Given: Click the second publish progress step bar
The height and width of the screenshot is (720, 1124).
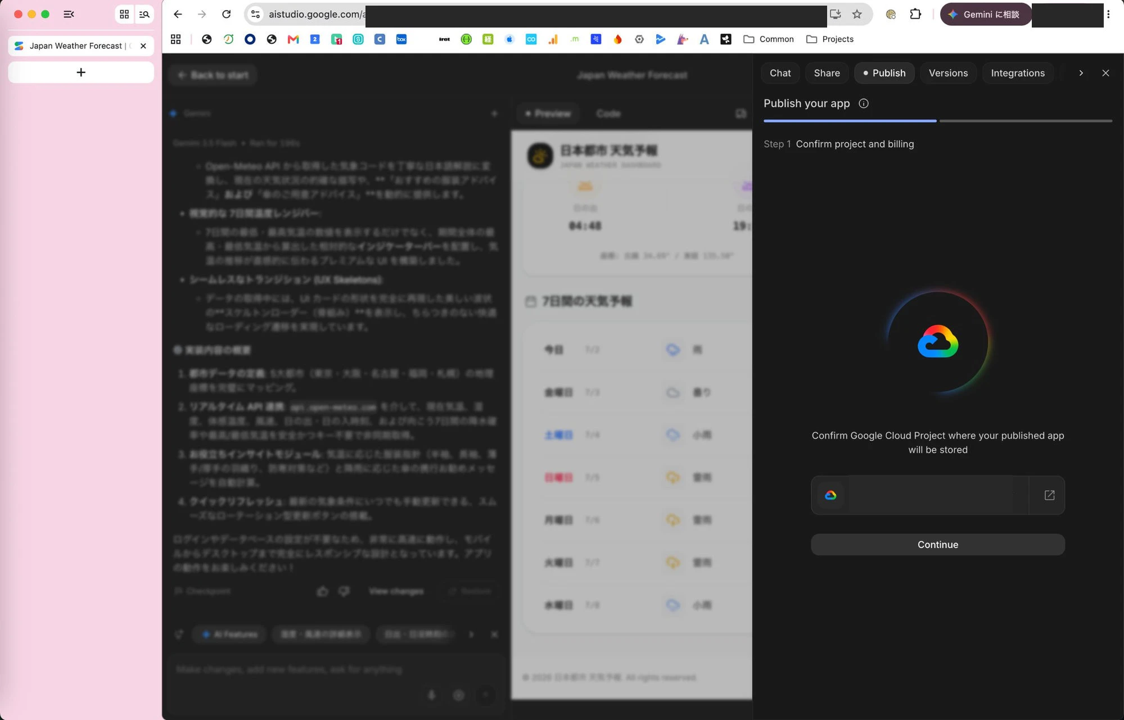Looking at the screenshot, I should [1026, 121].
